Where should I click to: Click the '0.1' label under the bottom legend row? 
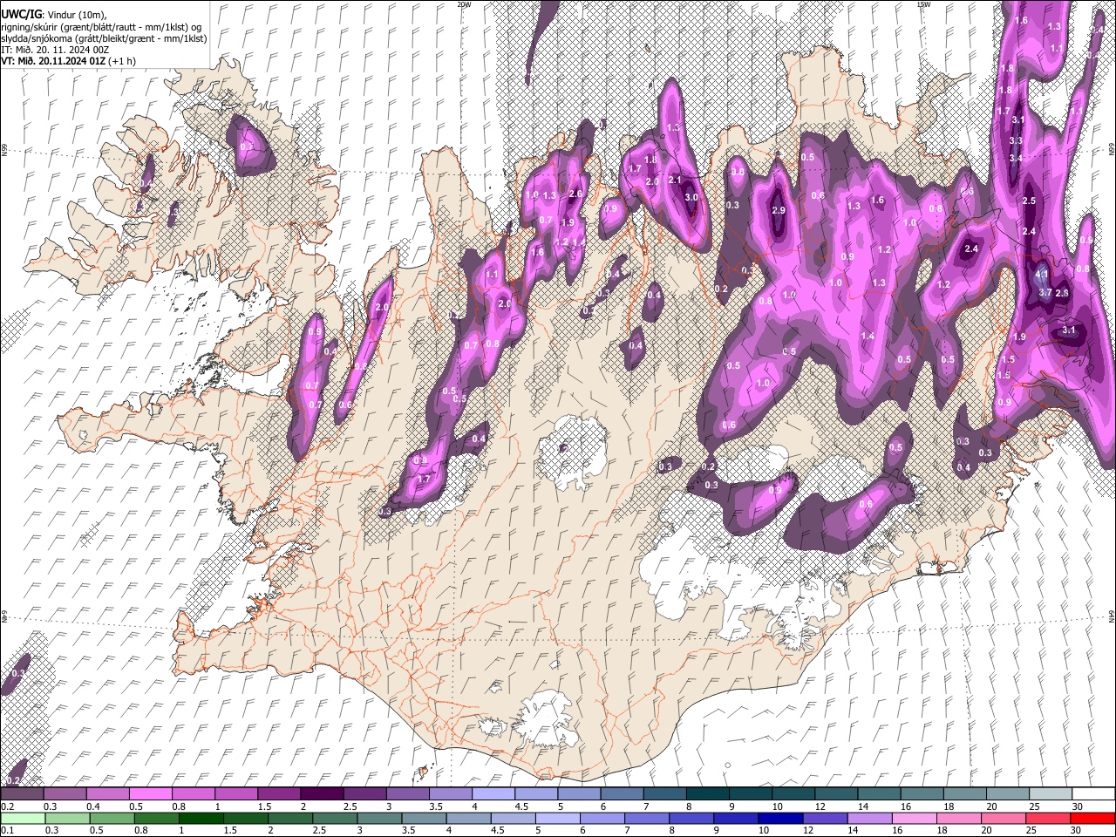click(7, 830)
